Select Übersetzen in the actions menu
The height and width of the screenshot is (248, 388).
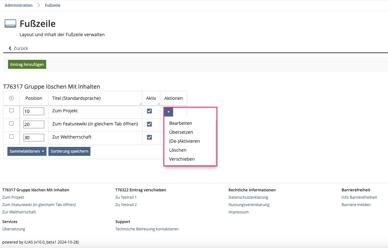[x=181, y=132]
